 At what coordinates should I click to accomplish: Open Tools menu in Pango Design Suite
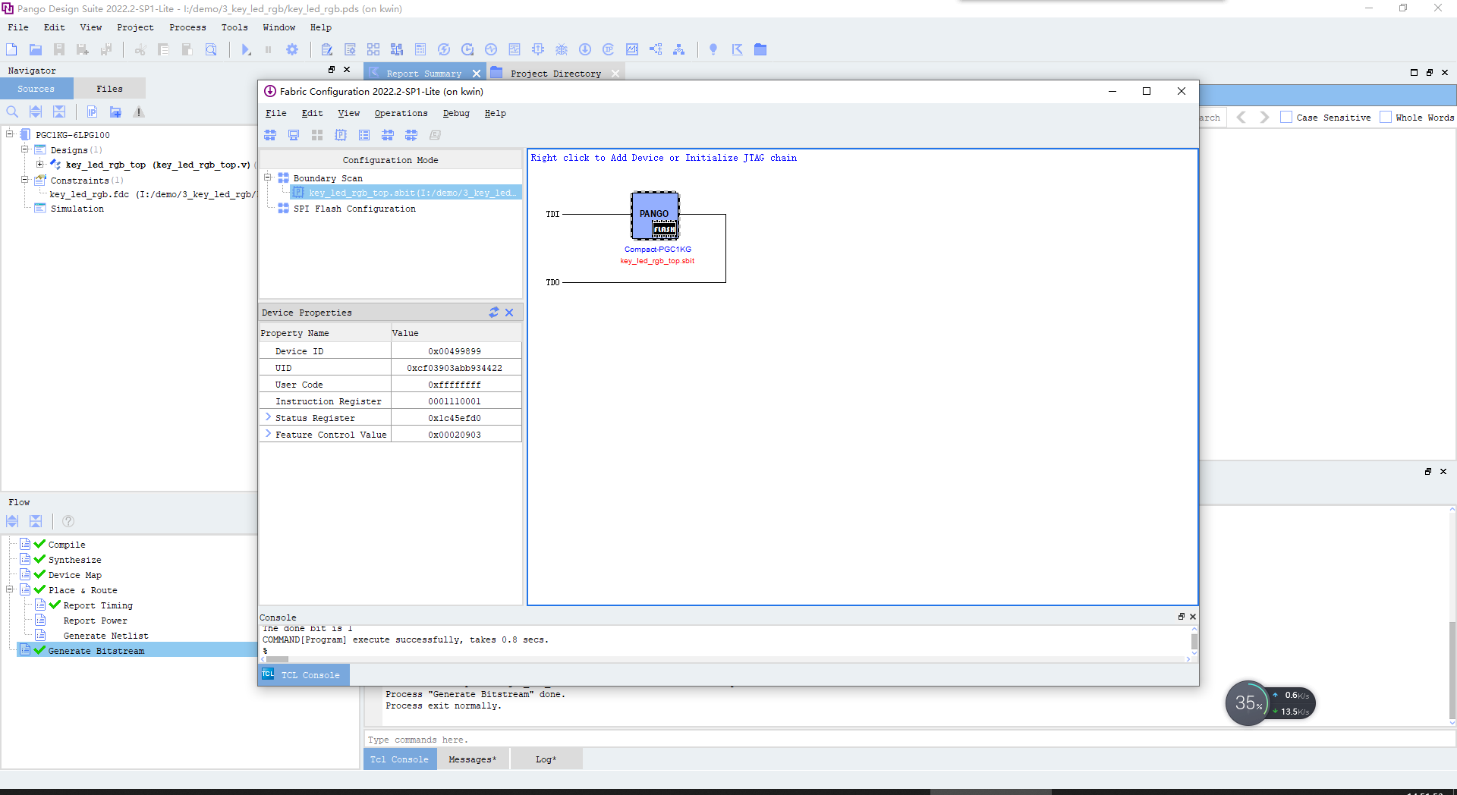coord(234,27)
